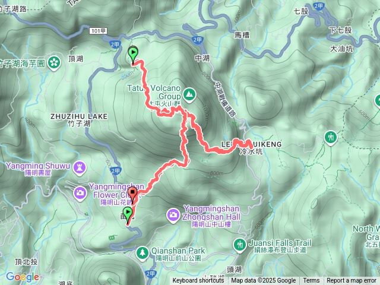Click the ZHUZIHU LAKE area label

79,116
